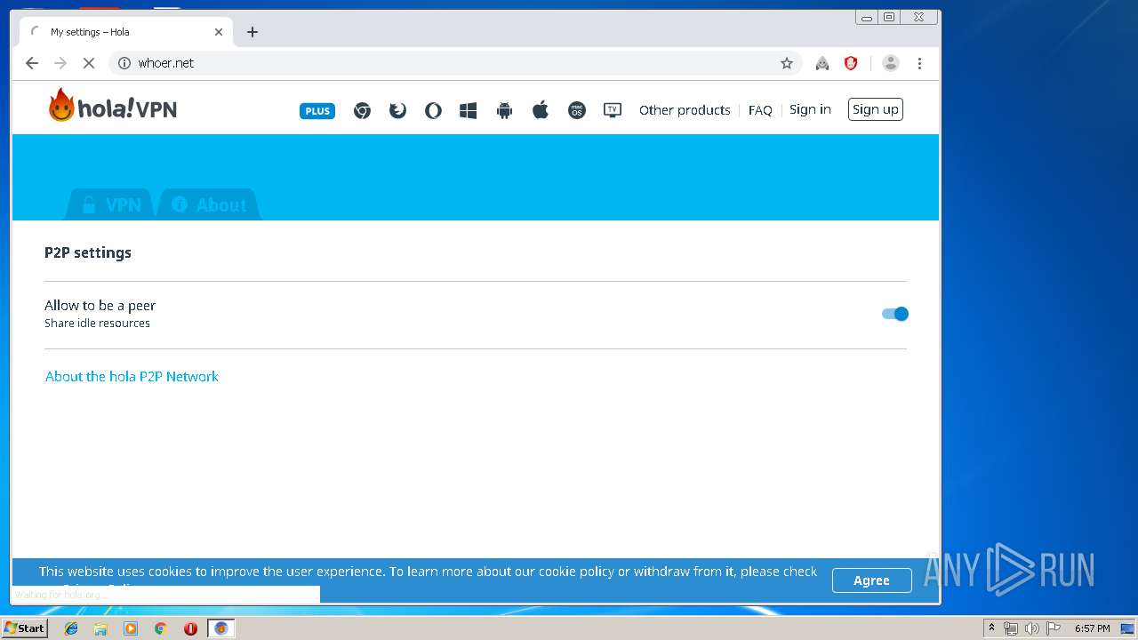Select the TV platform icon
1138x640 pixels.
pos(613,110)
